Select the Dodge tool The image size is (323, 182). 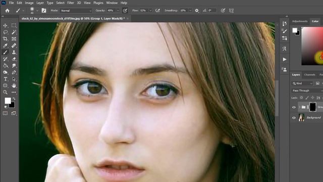pos(6,72)
